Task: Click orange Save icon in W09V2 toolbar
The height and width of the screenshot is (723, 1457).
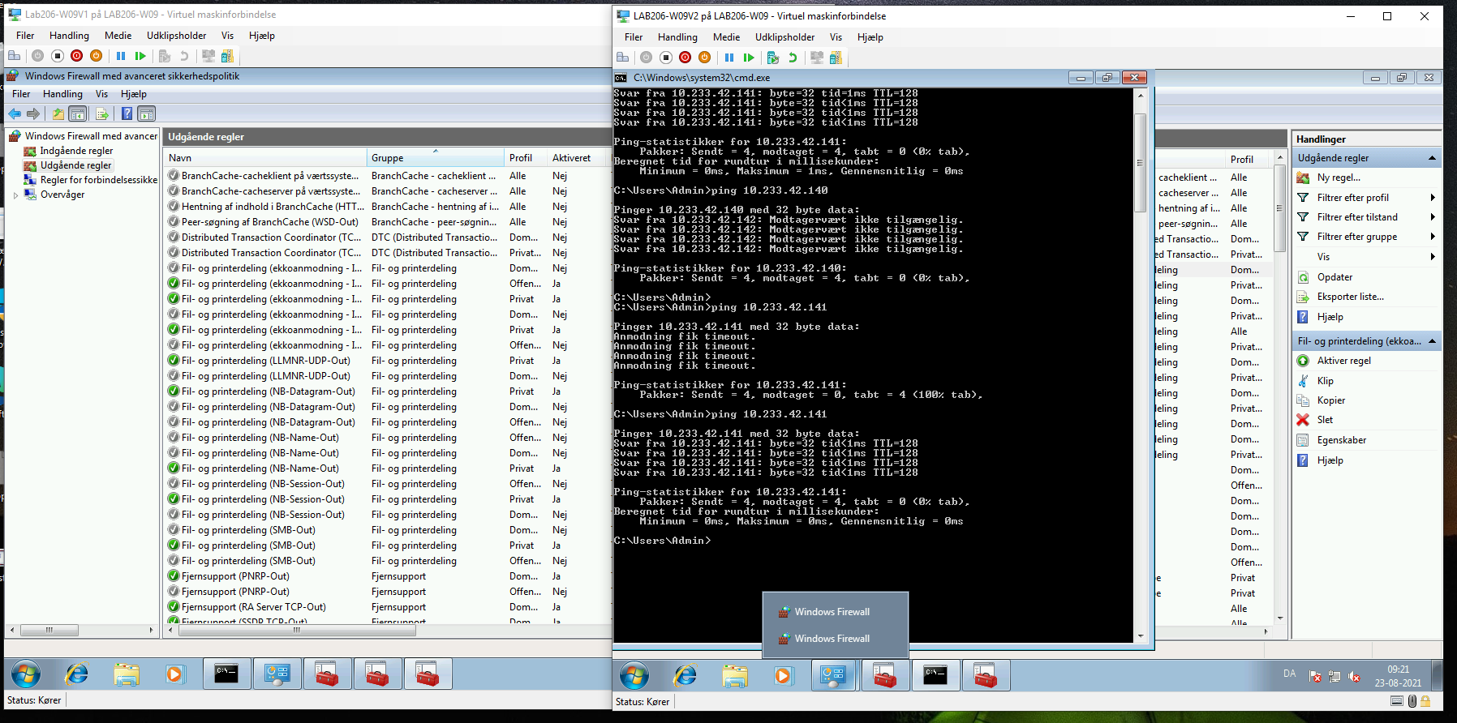Action: (704, 58)
